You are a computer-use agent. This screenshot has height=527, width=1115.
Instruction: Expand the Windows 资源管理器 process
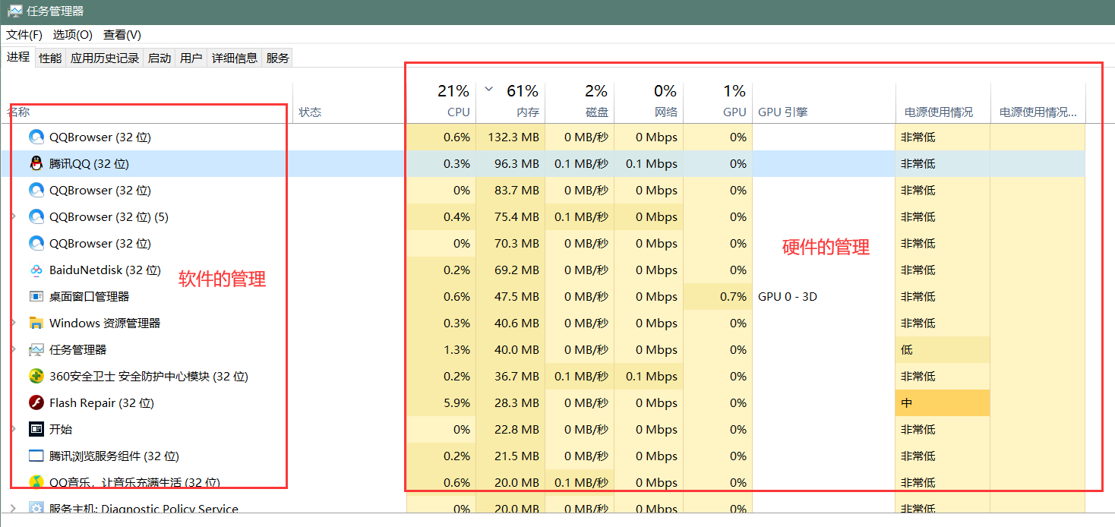pyautogui.click(x=14, y=323)
